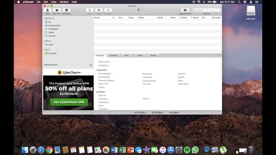The width and height of the screenshot is (276, 155).
Task: Open the View menu
Action: [53, 2]
